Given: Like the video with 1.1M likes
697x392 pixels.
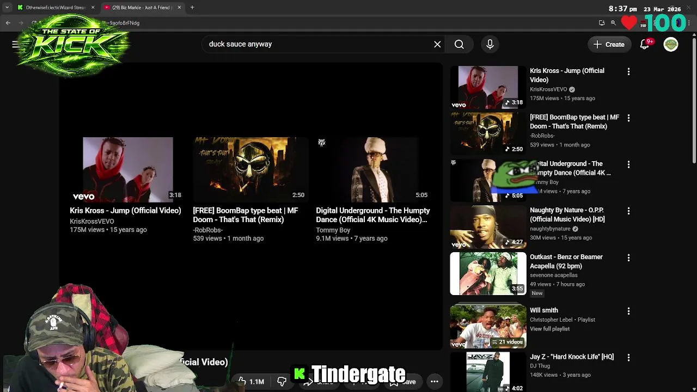Looking at the screenshot, I should 251,382.
